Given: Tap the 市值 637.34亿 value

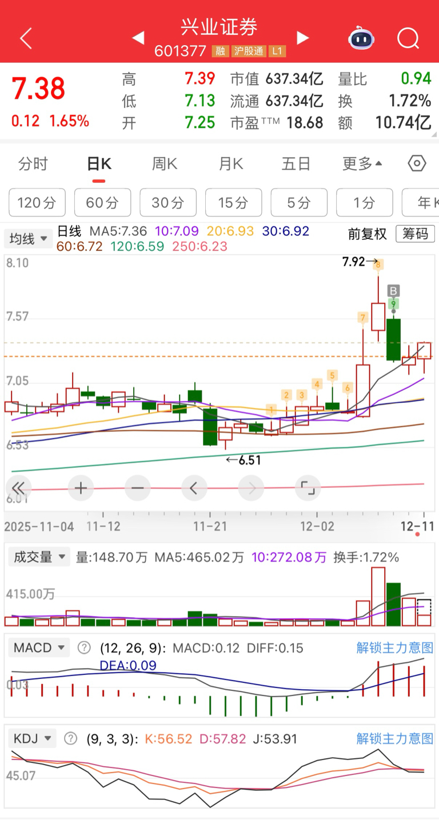Looking at the screenshot, I should tap(294, 79).
